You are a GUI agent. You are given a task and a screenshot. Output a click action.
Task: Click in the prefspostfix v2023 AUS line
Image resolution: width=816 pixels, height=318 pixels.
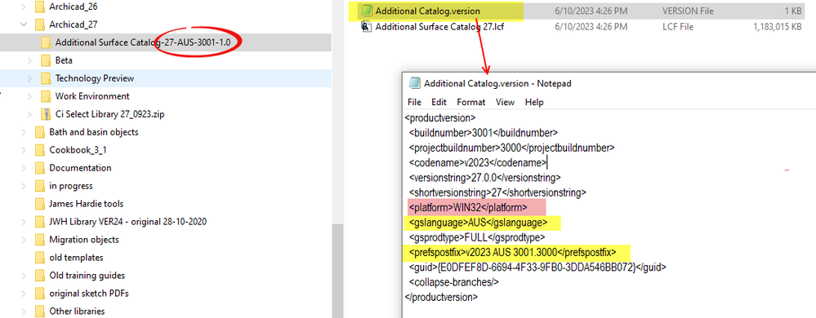pos(513,253)
